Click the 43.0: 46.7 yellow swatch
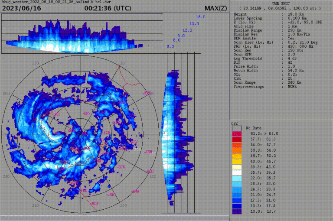 (237, 161)
